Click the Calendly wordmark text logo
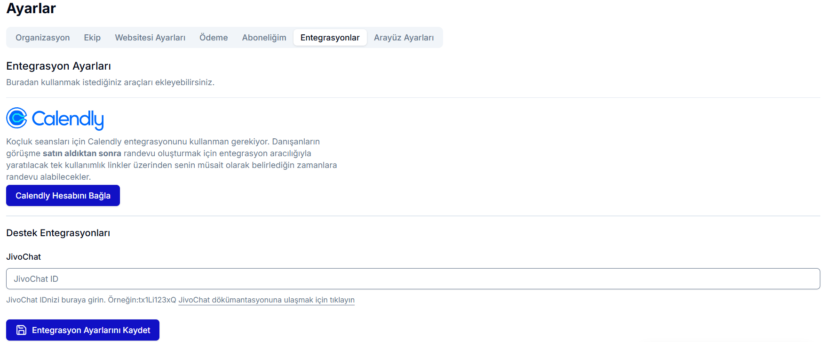The width and height of the screenshot is (825, 342). pyautogui.click(x=67, y=119)
